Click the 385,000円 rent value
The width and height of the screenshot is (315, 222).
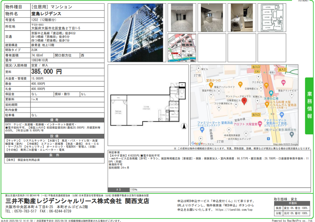[x=47, y=72]
